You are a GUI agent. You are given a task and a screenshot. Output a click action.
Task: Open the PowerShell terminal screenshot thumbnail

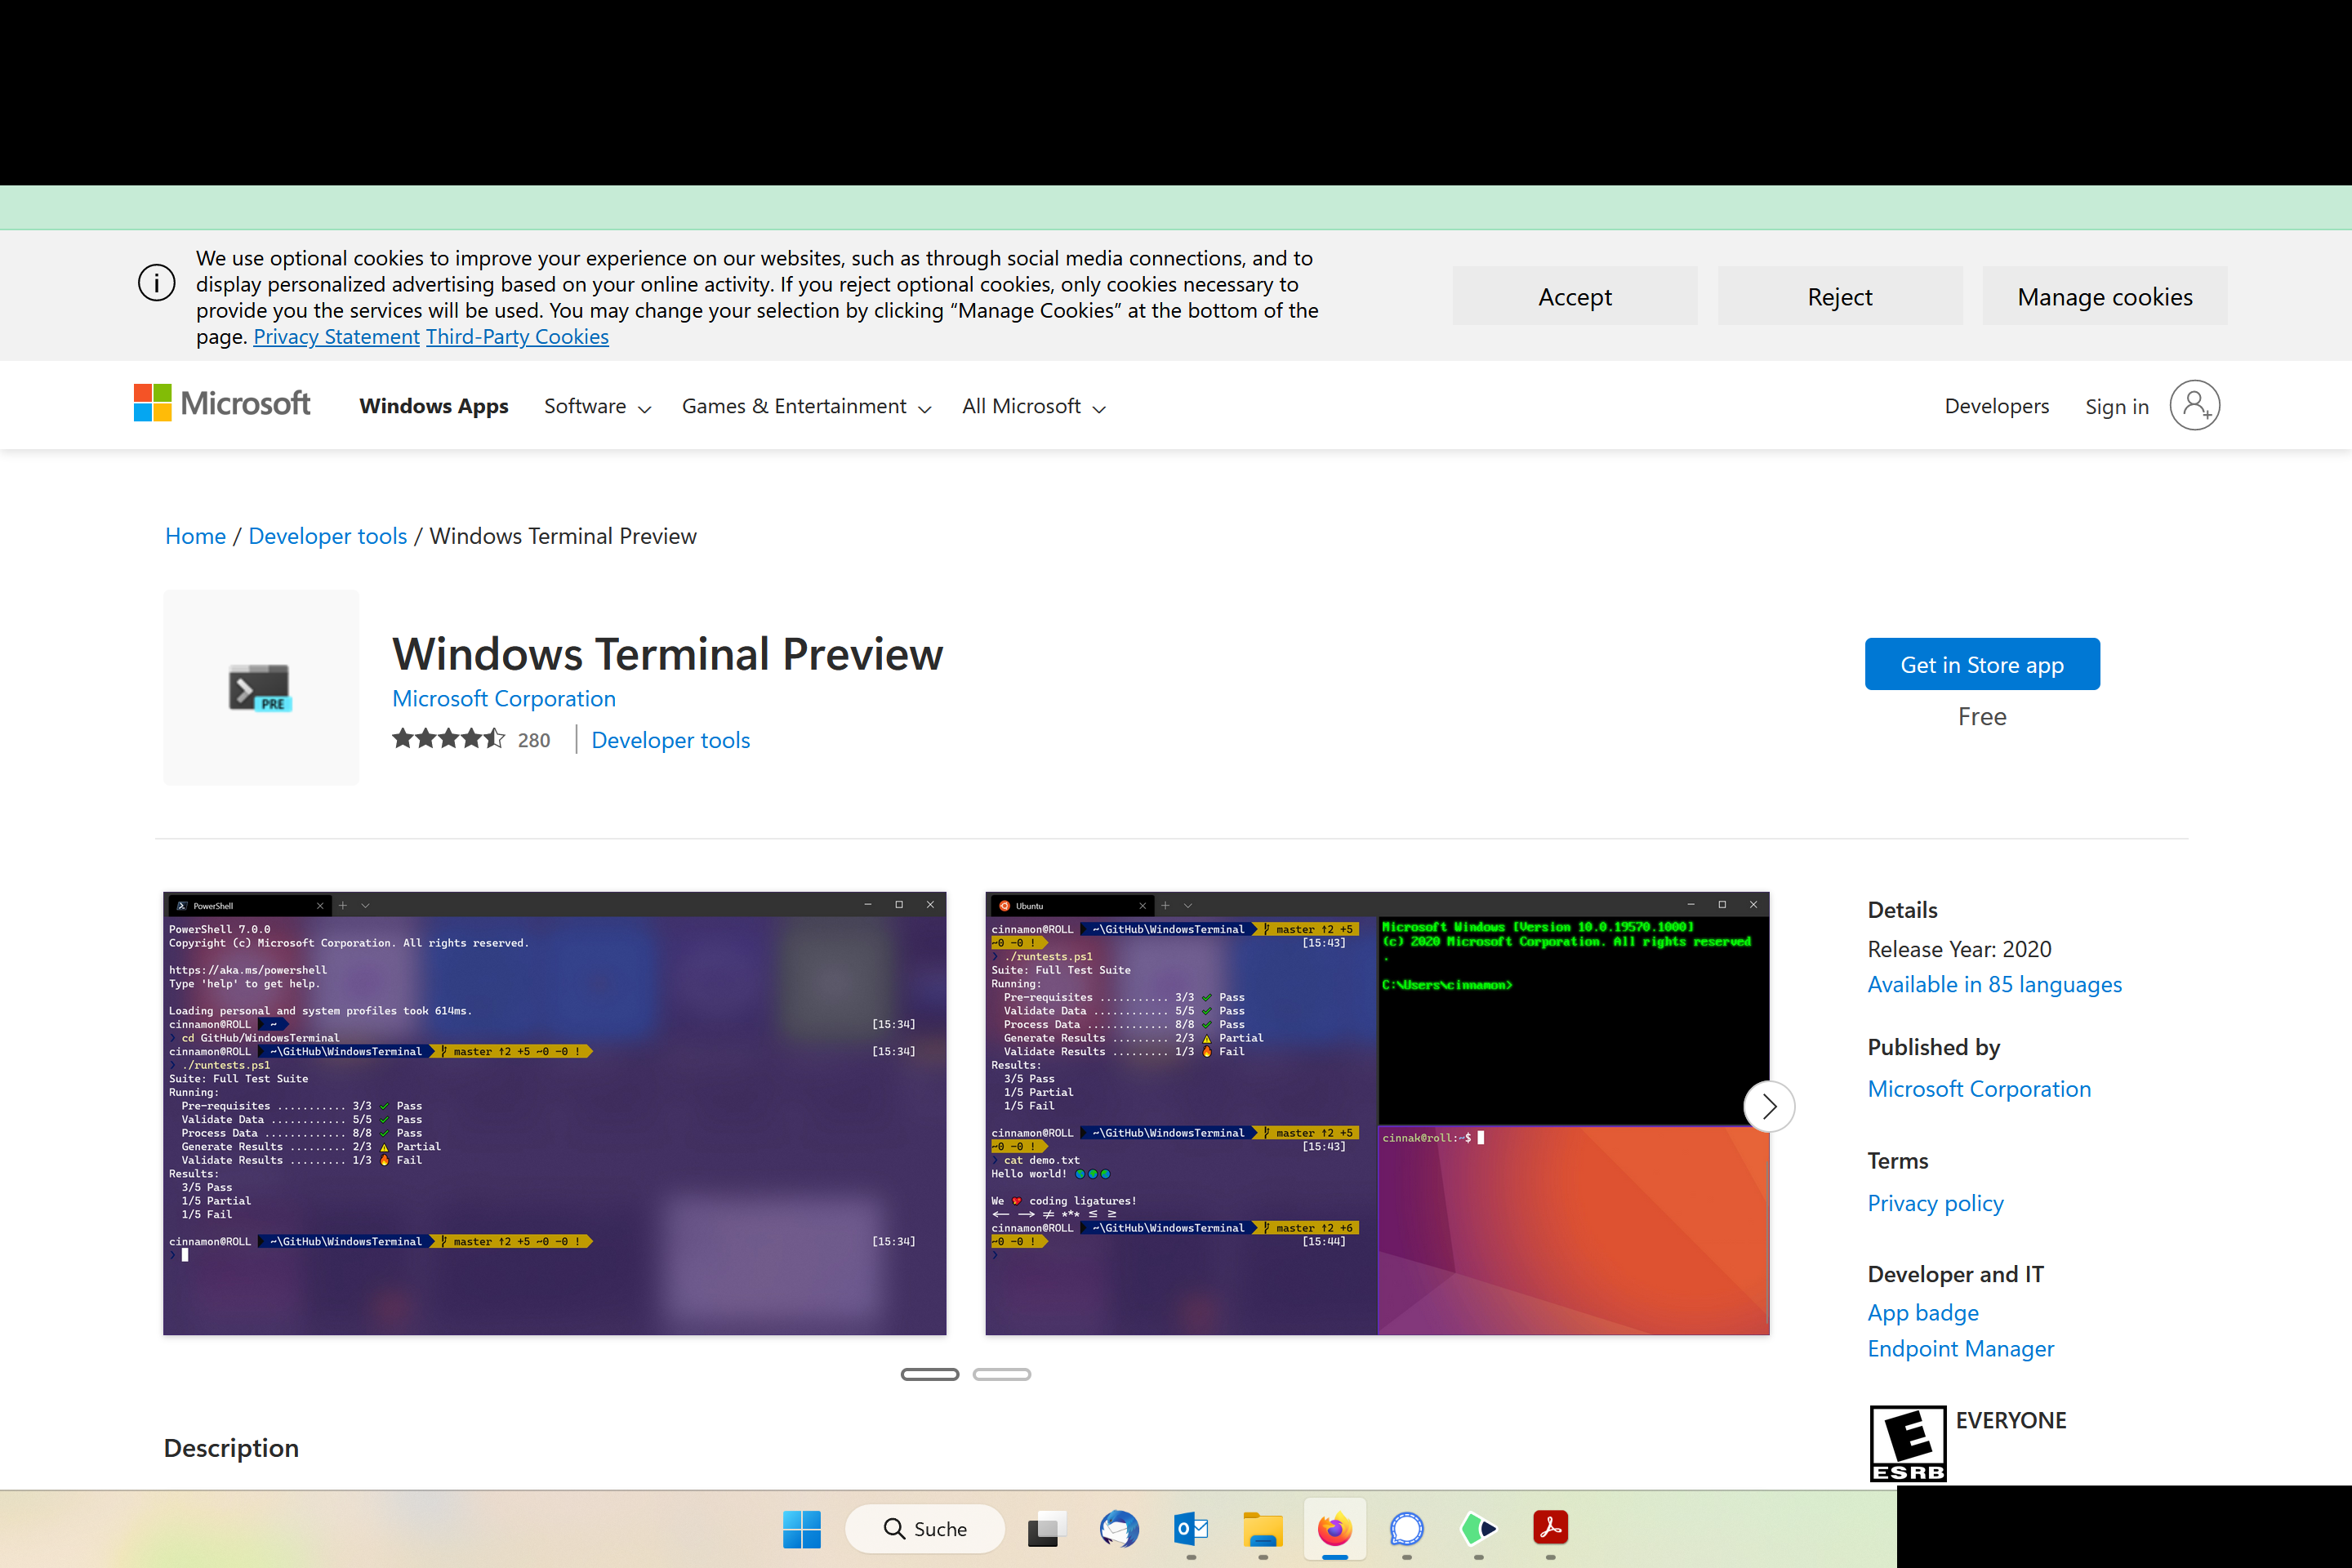(555, 1113)
